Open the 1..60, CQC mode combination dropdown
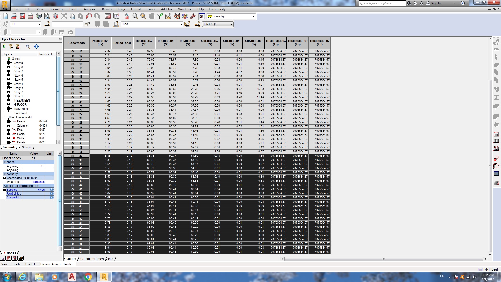The image size is (501, 282). [231, 24]
